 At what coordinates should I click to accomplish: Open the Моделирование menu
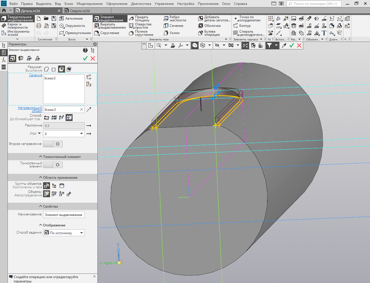pos(89,4)
